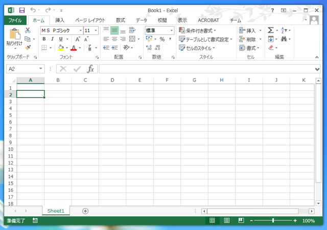327x230 pixels.
Task: Open number format dropdown 標準
Action: click(172, 31)
